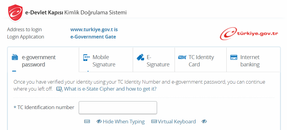This screenshot has width=287, height=130.
Task: Click the book icon beside the e-State Cipher link
Action: tap(59, 89)
